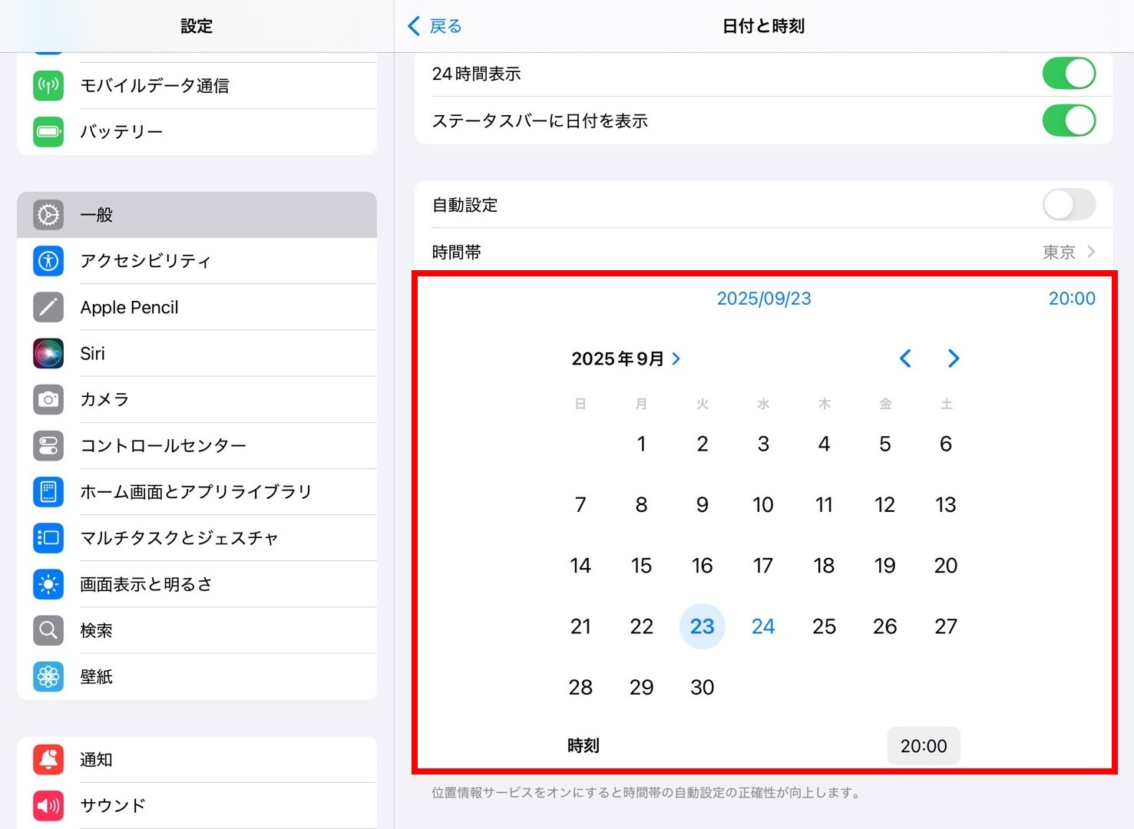Image resolution: width=1134 pixels, height=829 pixels.
Task: Turn off ステータスバーに日付を表示 switch
Action: [x=1068, y=121]
